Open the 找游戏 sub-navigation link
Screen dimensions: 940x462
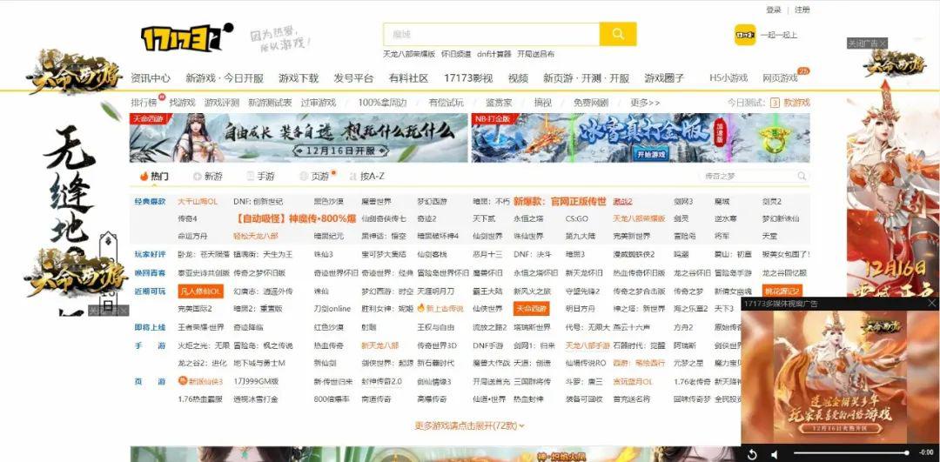[182, 103]
